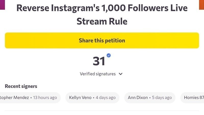Click the signature count number 31
This screenshot has height=115, width=204.
tap(99, 61)
